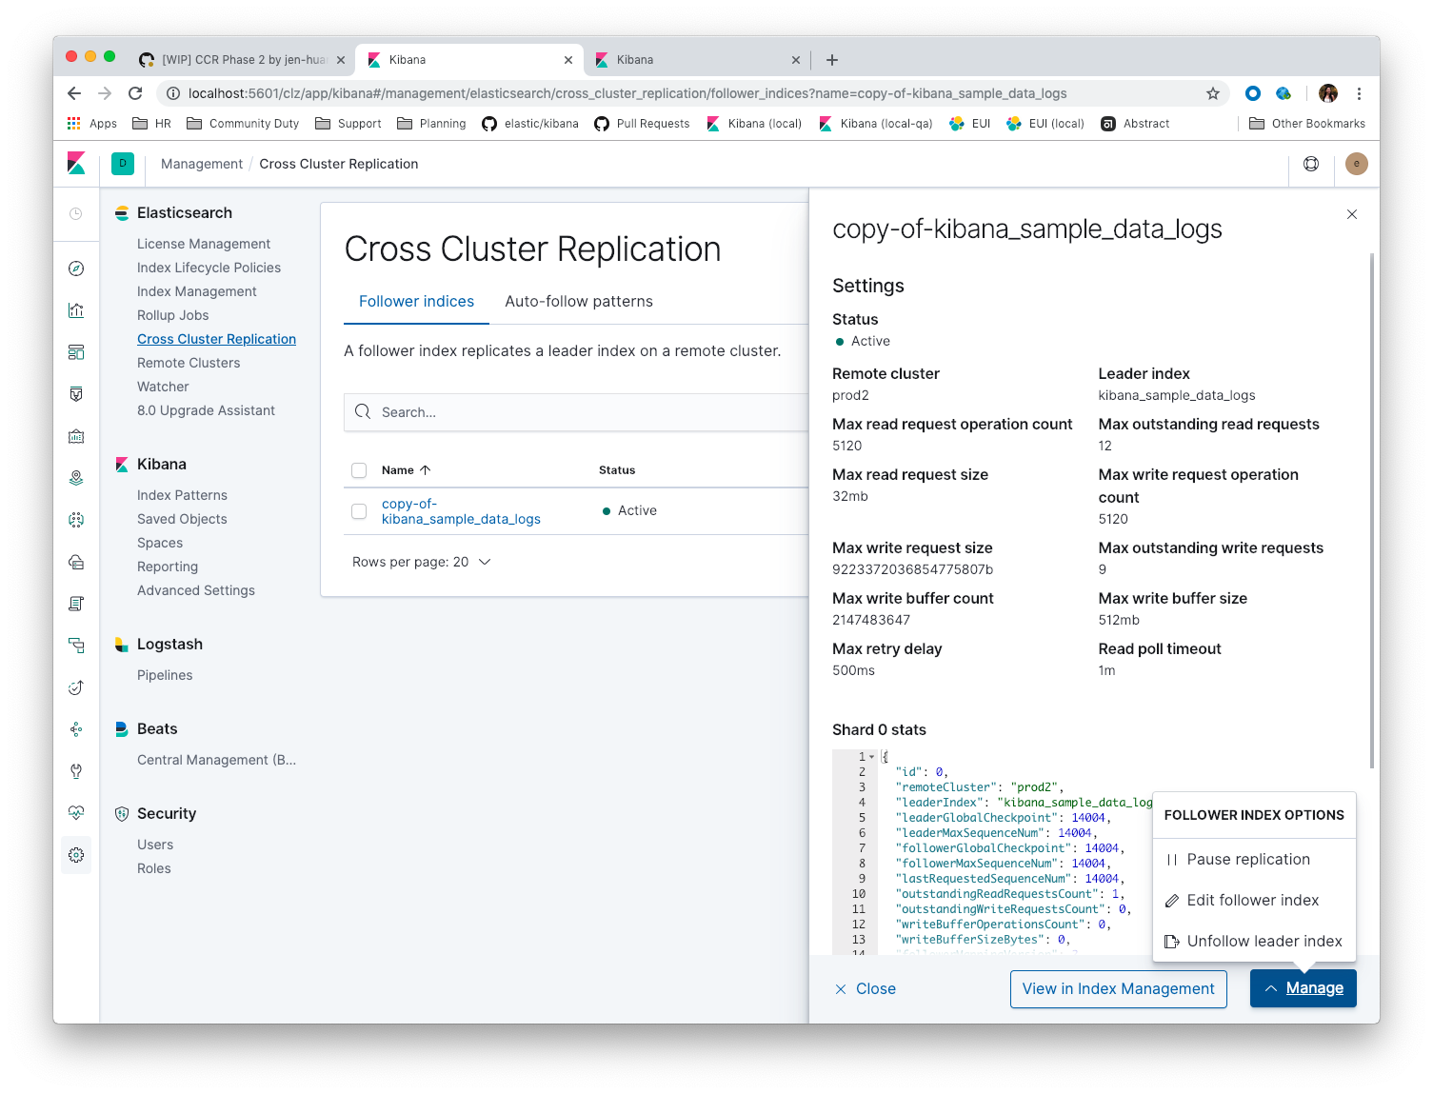Open the copy-of-kibana_sample_data_logs index link
The height and width of the screenshot is (1094, 1433).
pyautogui.click(x=461, y=511)
